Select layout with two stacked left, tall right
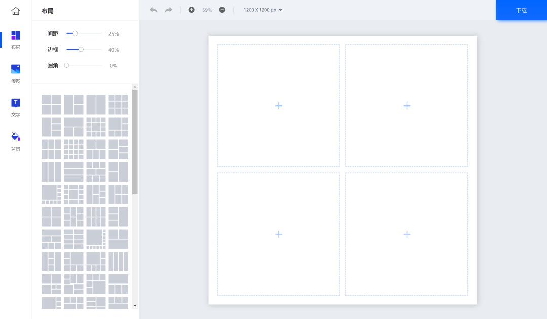The width and height of the screenshot is (547, 319). pyautogui.click(x=118, y=171)
